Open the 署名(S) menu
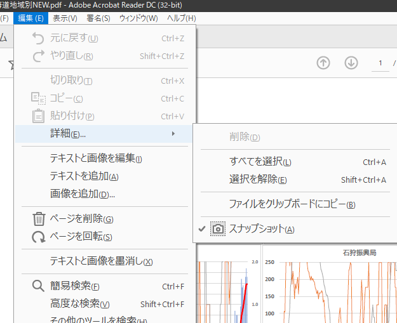The height and width of the screenshot is (323, 397). pos(98,18)
